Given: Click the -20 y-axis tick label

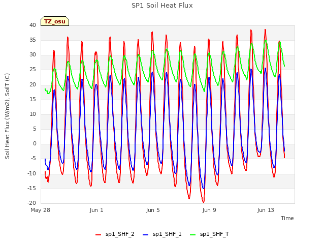Looking at the screenshot, I should 31,203.
